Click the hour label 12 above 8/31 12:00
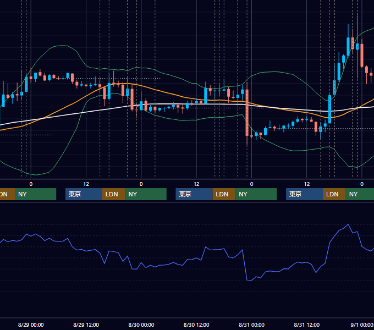Screen dimensions: 374x330 coord(307,184)
